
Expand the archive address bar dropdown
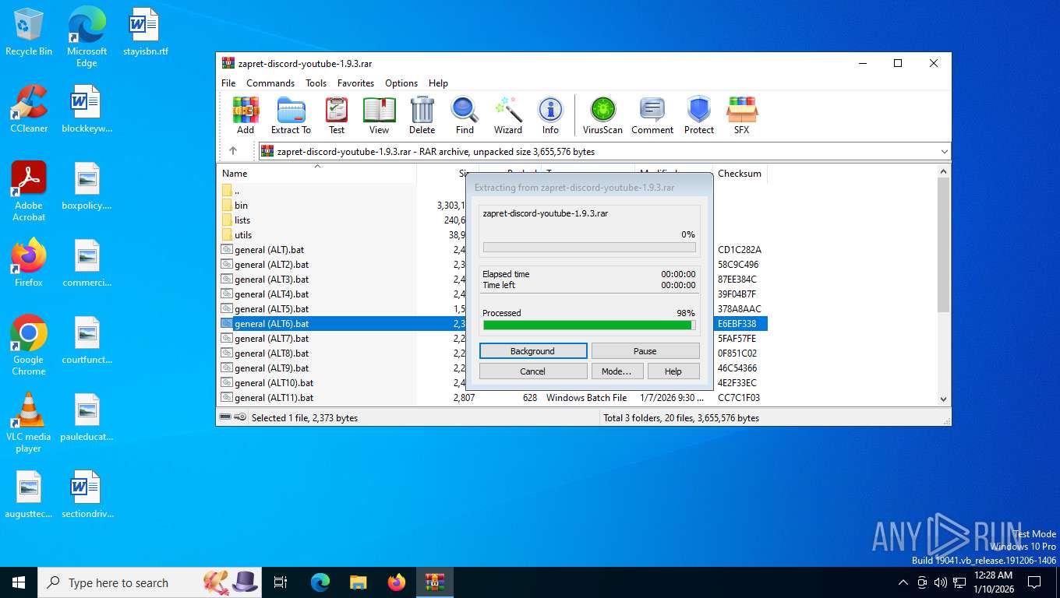945,151
